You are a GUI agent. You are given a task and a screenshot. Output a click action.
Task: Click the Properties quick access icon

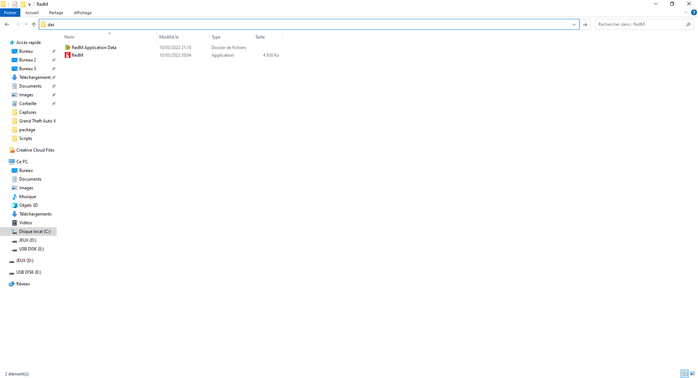click(x=15, y=4)
